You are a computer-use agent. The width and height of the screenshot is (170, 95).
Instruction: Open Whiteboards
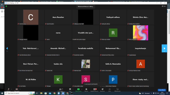(117, 90)
